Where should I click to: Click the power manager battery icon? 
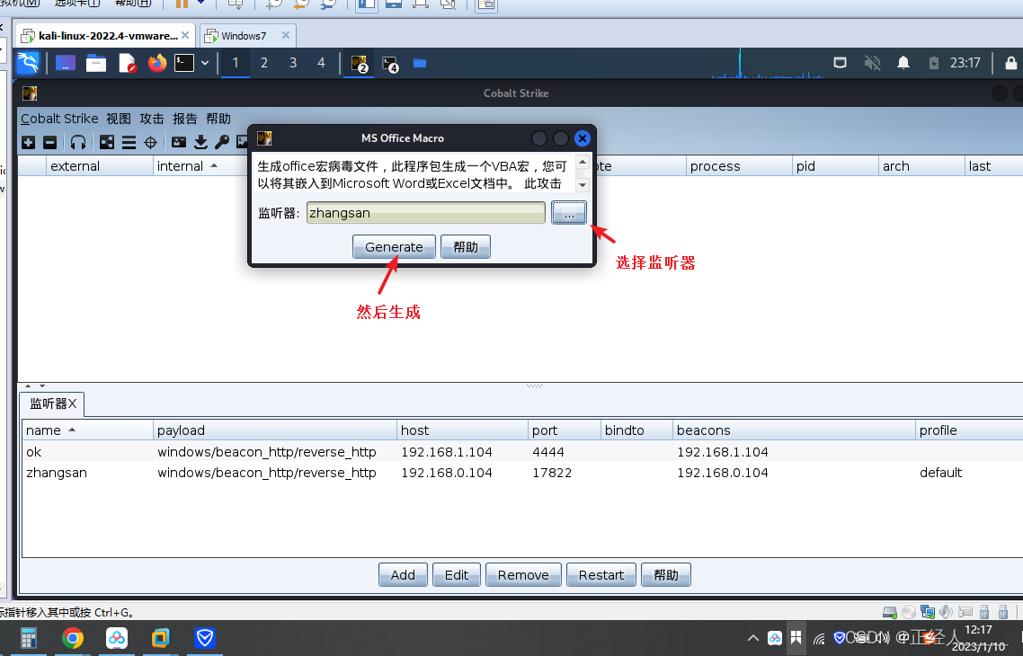click(x=934, y=63)
